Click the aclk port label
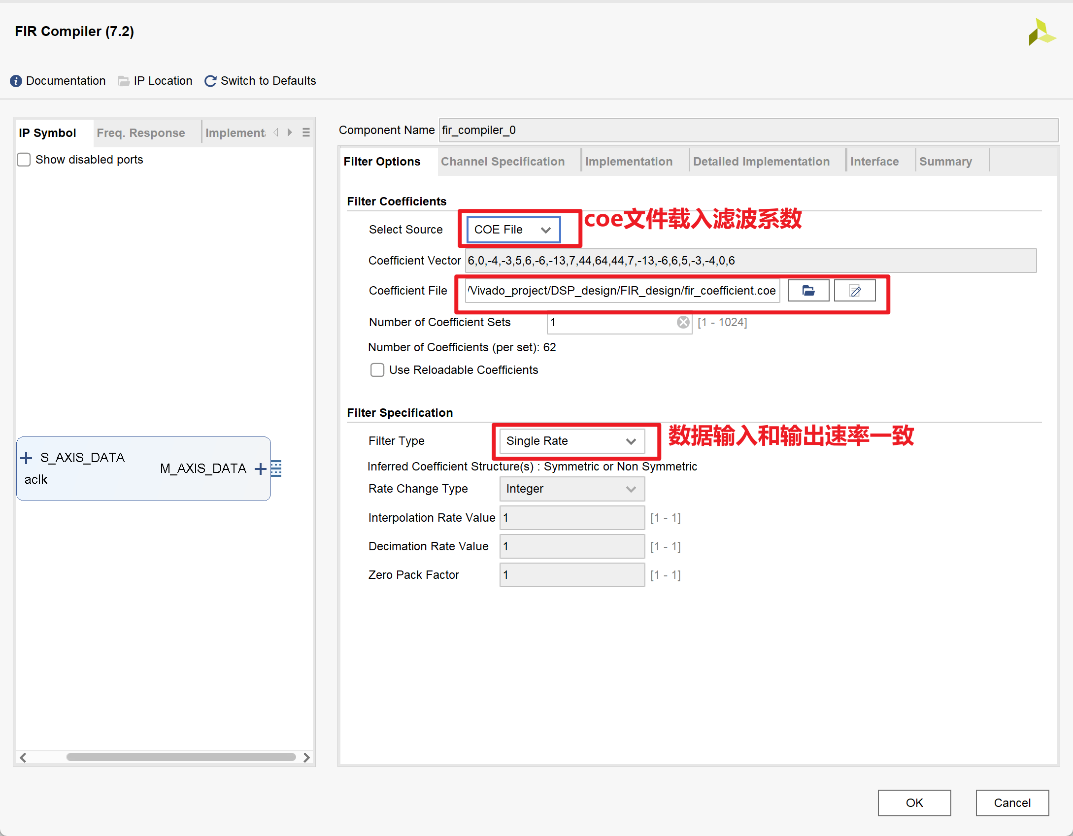This screenshot has height=836, width=1073. pos(36,480)
